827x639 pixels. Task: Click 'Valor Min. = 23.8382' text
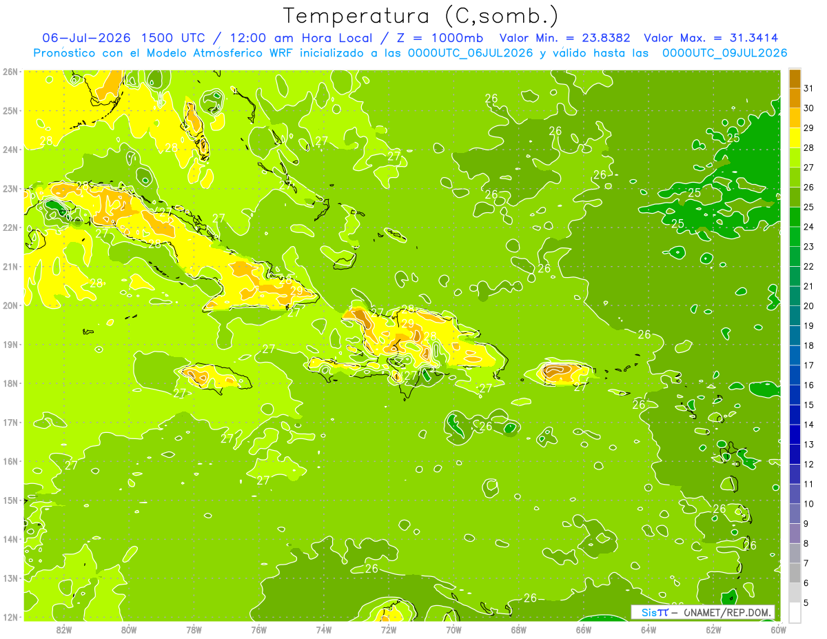click(x=565, y=38)
